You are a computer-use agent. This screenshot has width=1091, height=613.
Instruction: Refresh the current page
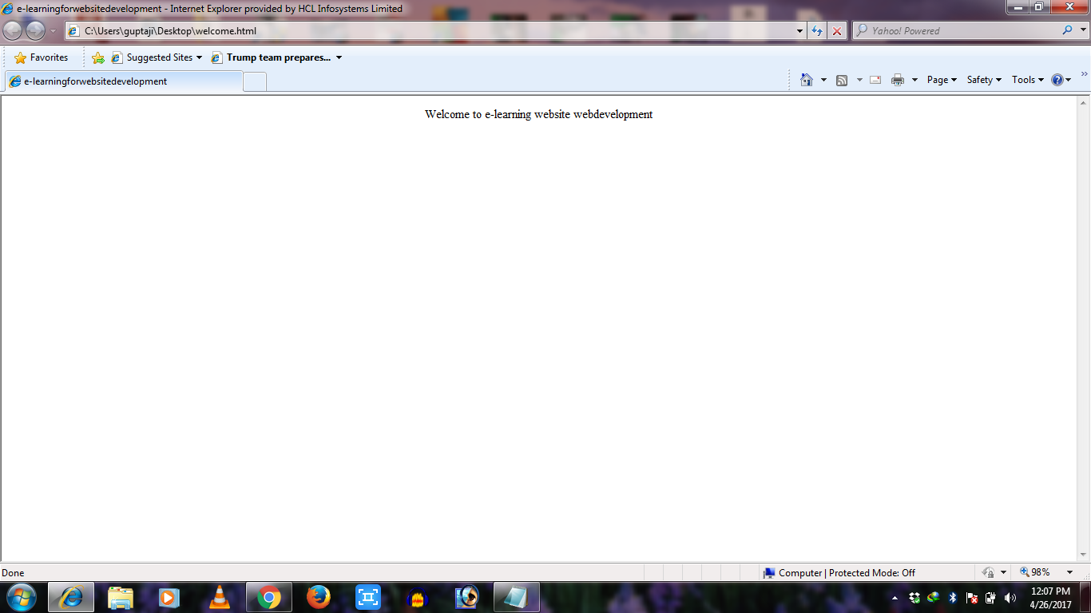(816, 31)
